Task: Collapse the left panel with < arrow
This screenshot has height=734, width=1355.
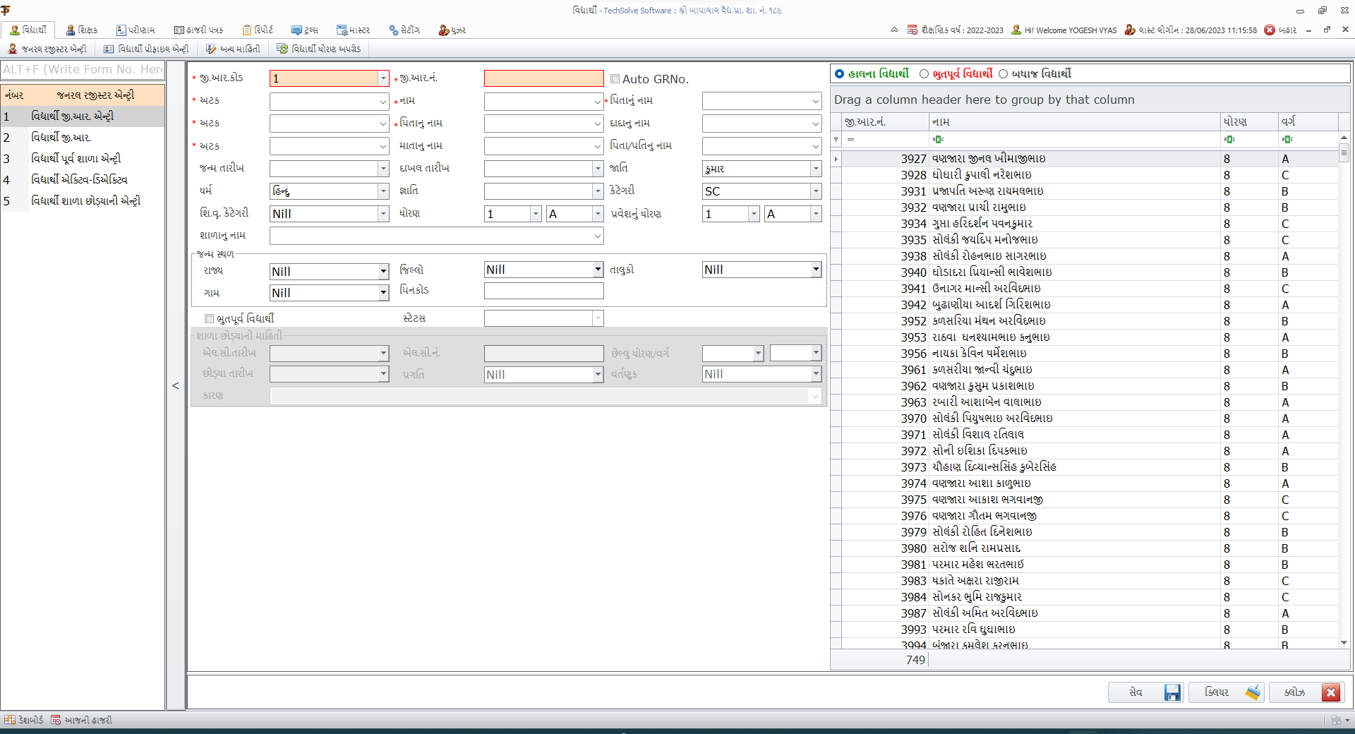Action: [x=176, y=385]
